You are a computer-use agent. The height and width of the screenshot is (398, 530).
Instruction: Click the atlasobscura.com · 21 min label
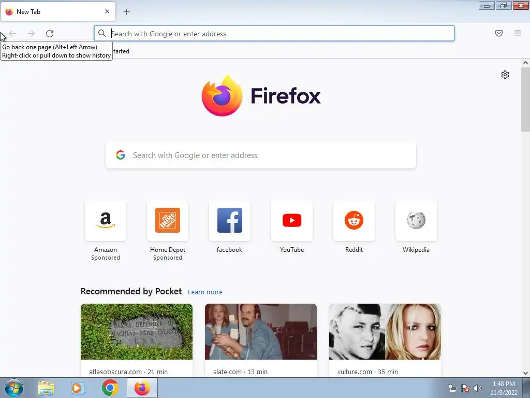pyautogui.click(x=128, y=372)
